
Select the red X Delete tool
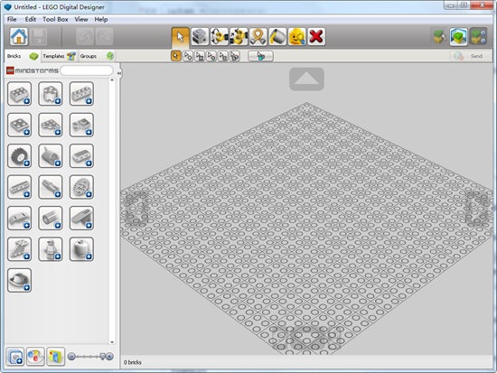316,37
